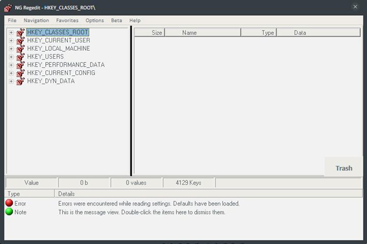Click the Data column header
The image size is (367, 244).
pos(319,32)
